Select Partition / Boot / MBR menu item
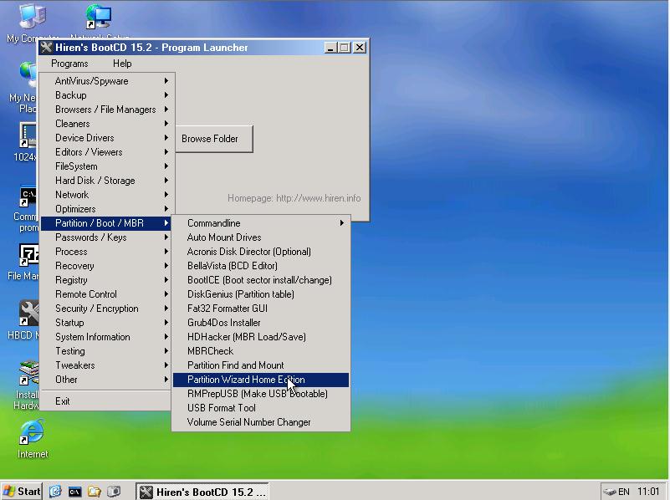The width and height of the screenshot is (670, 500). [x=105, y=223]
